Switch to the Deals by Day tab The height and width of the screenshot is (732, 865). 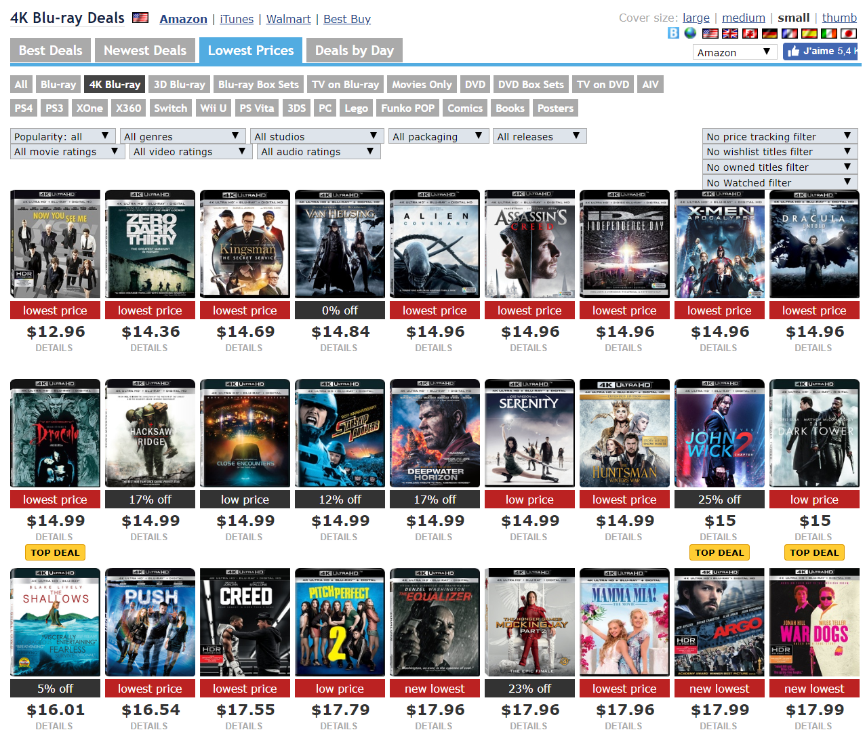pyautogui.click(x=355, y=51)
